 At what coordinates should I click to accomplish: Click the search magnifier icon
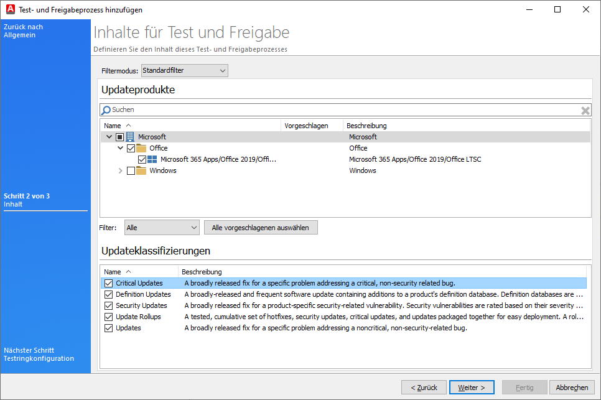(106, 110)
